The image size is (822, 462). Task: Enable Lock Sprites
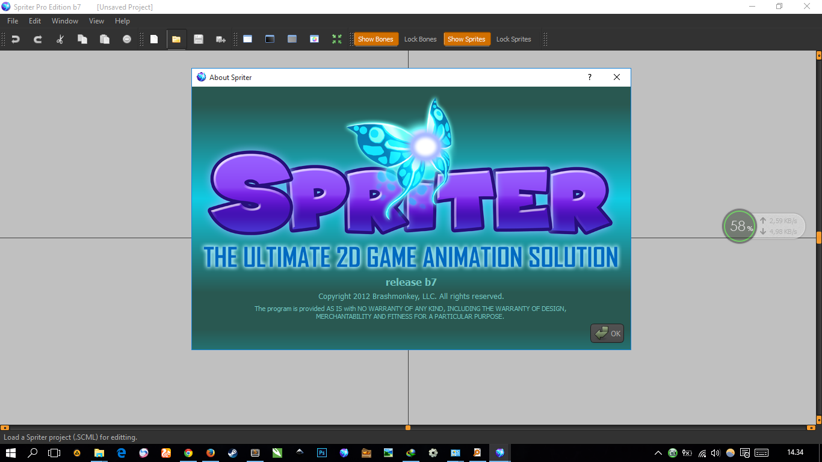coord(513,38)
